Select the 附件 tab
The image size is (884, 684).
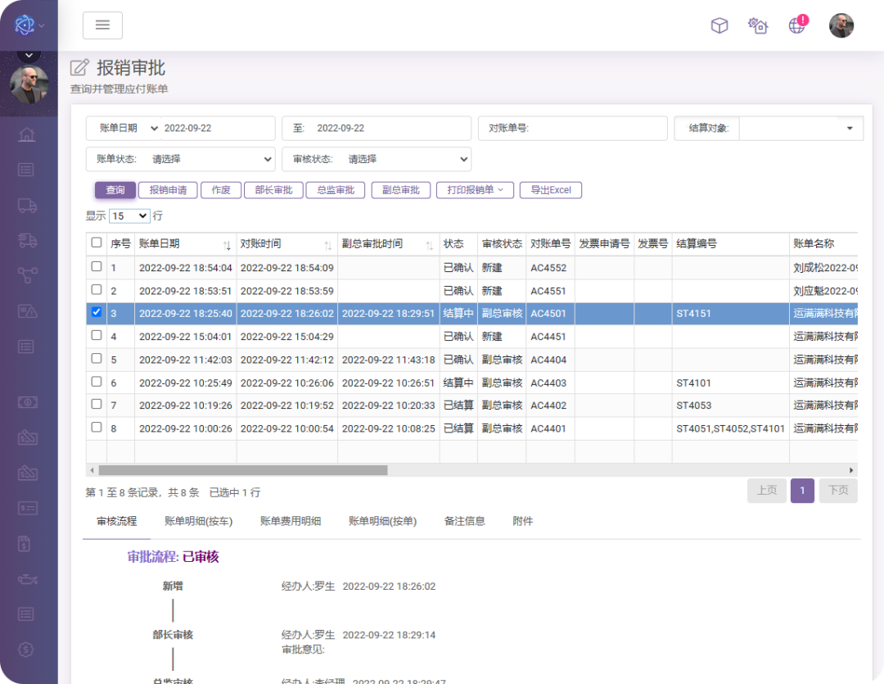[522, 521]
